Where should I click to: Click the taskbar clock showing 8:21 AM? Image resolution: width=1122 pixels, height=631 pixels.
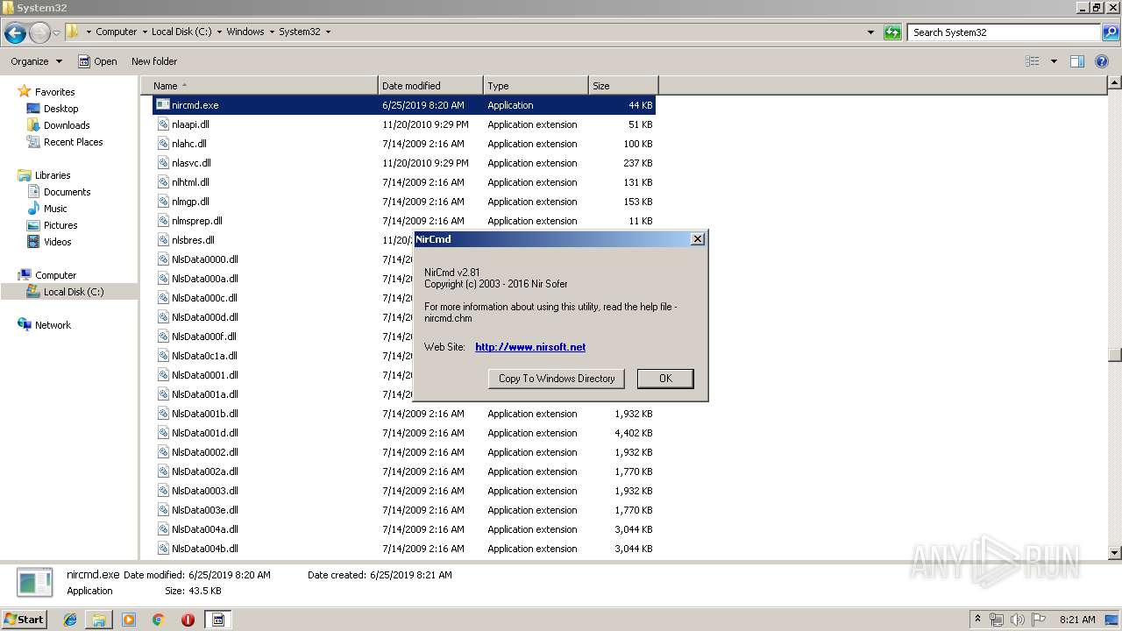[1077, 620]
